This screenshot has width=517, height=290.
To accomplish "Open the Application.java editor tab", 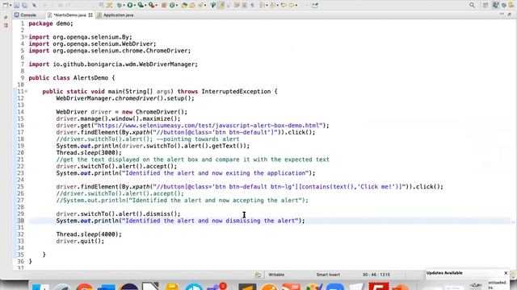I will 116,15.
